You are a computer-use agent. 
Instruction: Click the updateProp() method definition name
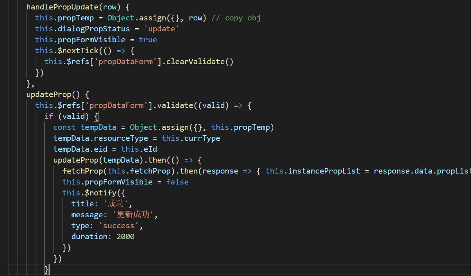click(49, 94)
